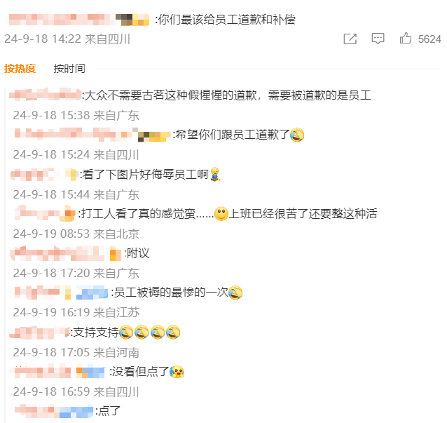Click orange badge next to 附议 reply
Screen dimensions: 447x423
pyautogui.click(x=116, y=253)
